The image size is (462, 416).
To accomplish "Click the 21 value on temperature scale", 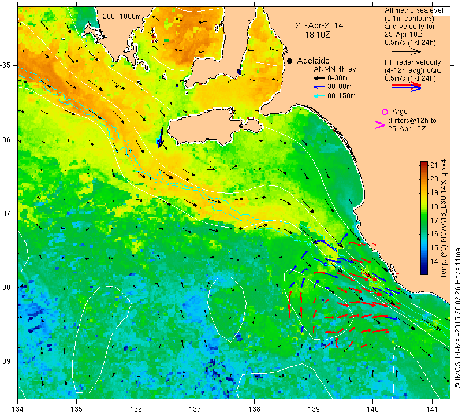I will tap(434, 165).
